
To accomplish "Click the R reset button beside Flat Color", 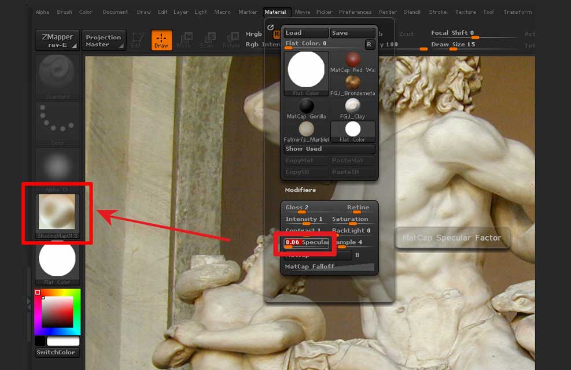I will (369, 44).
